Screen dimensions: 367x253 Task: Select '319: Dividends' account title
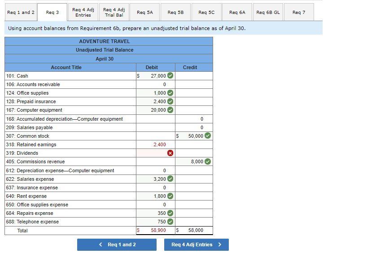pyautogui.click(x=22, y=153)
